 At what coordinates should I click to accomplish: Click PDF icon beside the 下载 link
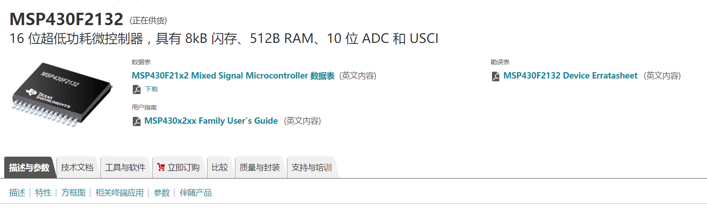pos(136,90)
